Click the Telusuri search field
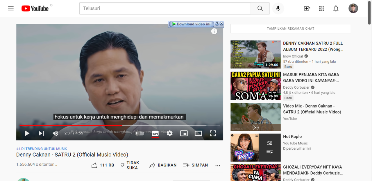 [x=165, y=8]
